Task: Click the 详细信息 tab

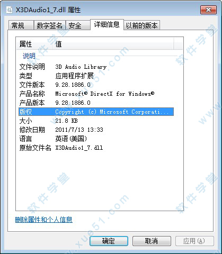Action: (107, 24)
